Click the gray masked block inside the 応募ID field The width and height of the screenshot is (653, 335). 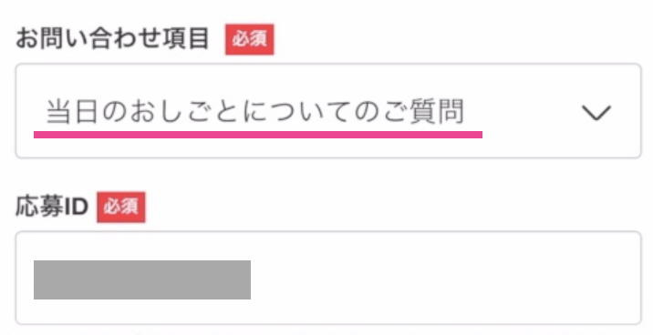(142, 279)
